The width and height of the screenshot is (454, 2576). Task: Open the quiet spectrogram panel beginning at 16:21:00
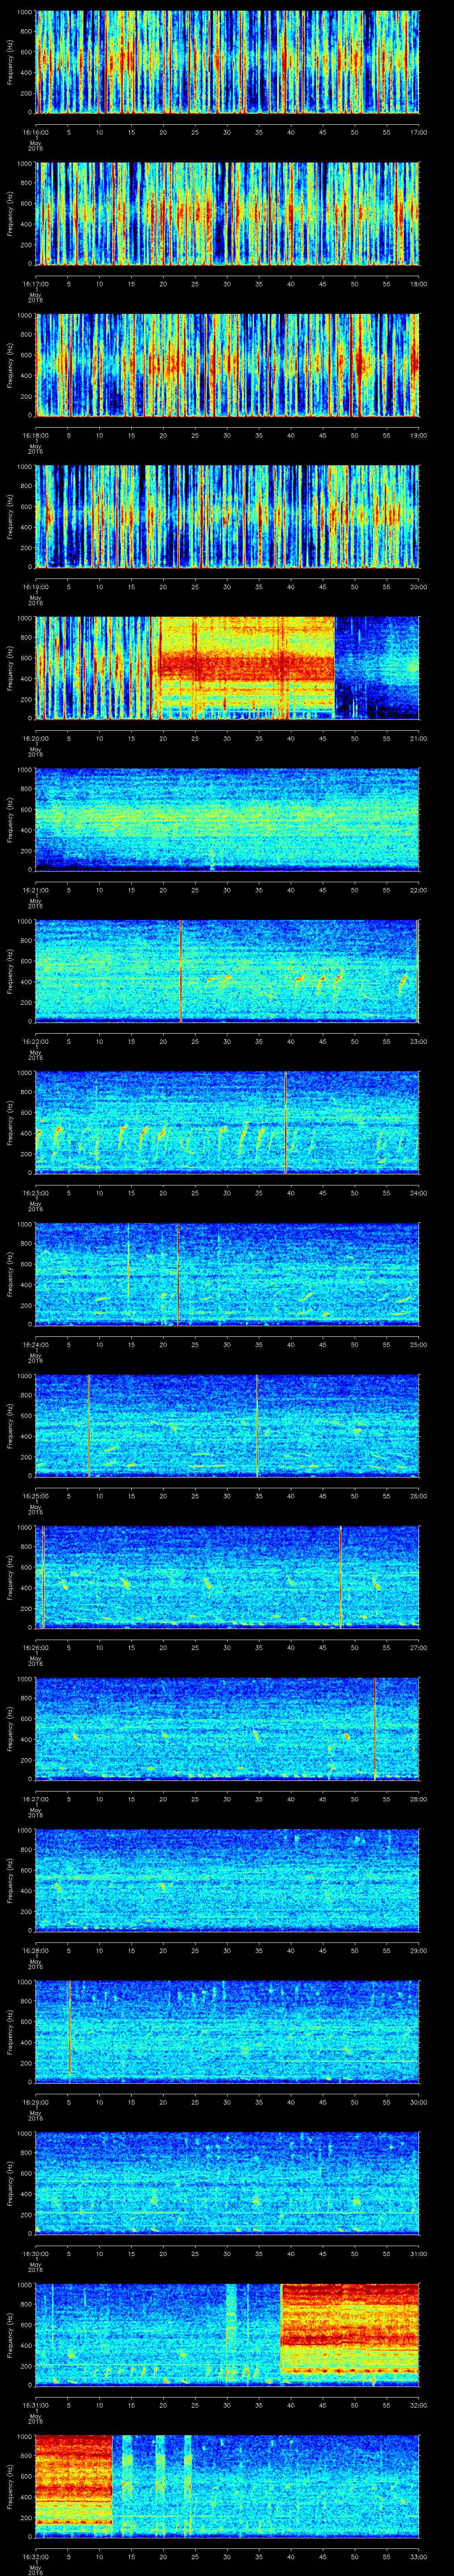pos(227,819)
